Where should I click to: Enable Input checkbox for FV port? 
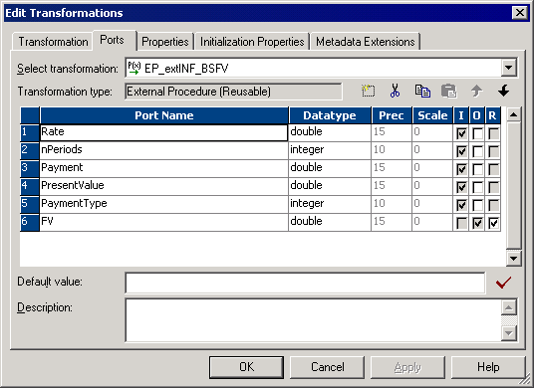tap(461, 223)
